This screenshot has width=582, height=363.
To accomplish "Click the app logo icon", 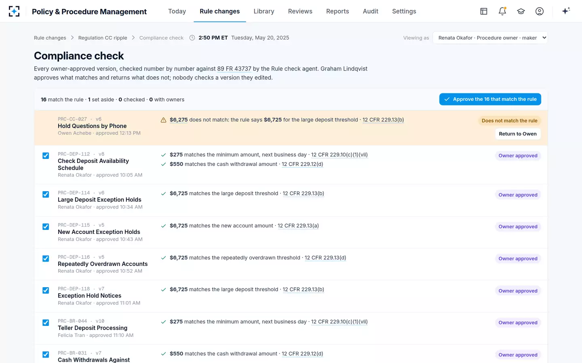I will click(14, 11).
